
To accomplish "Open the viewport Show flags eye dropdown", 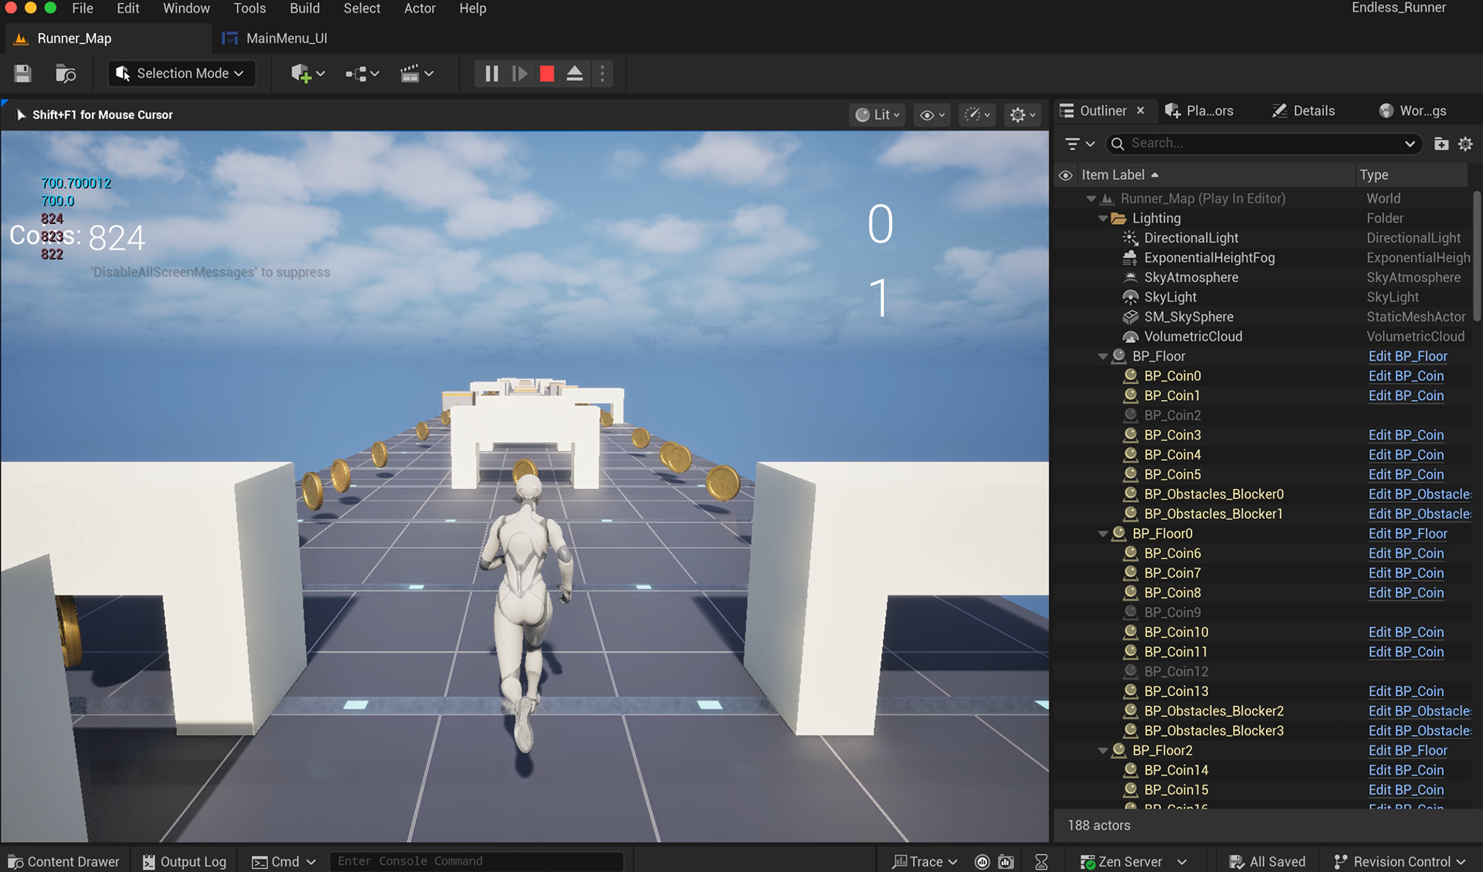I will pos(932,115).
